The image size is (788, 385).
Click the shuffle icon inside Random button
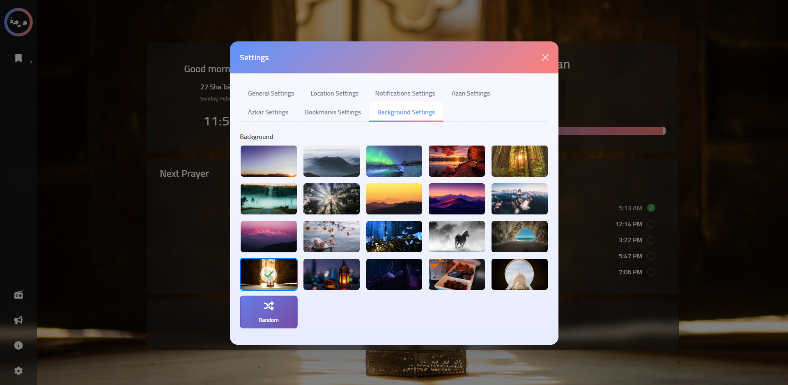[x=268, y=306]
